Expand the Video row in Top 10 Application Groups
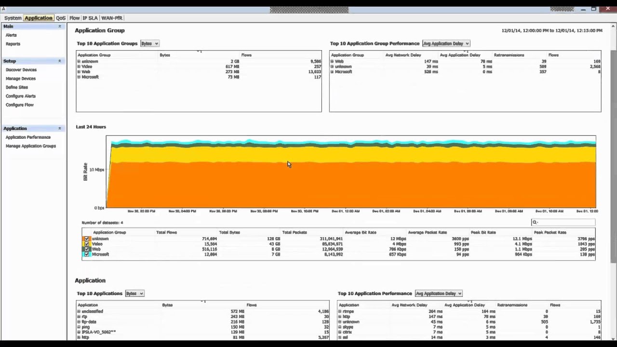The width and height of the screenshot is (617, 347). [79, 67]
